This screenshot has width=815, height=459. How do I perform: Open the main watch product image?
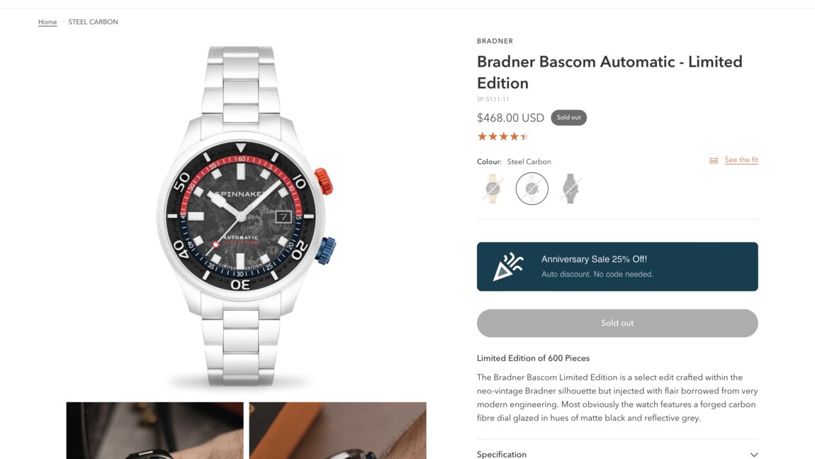(x=246, y=216)
